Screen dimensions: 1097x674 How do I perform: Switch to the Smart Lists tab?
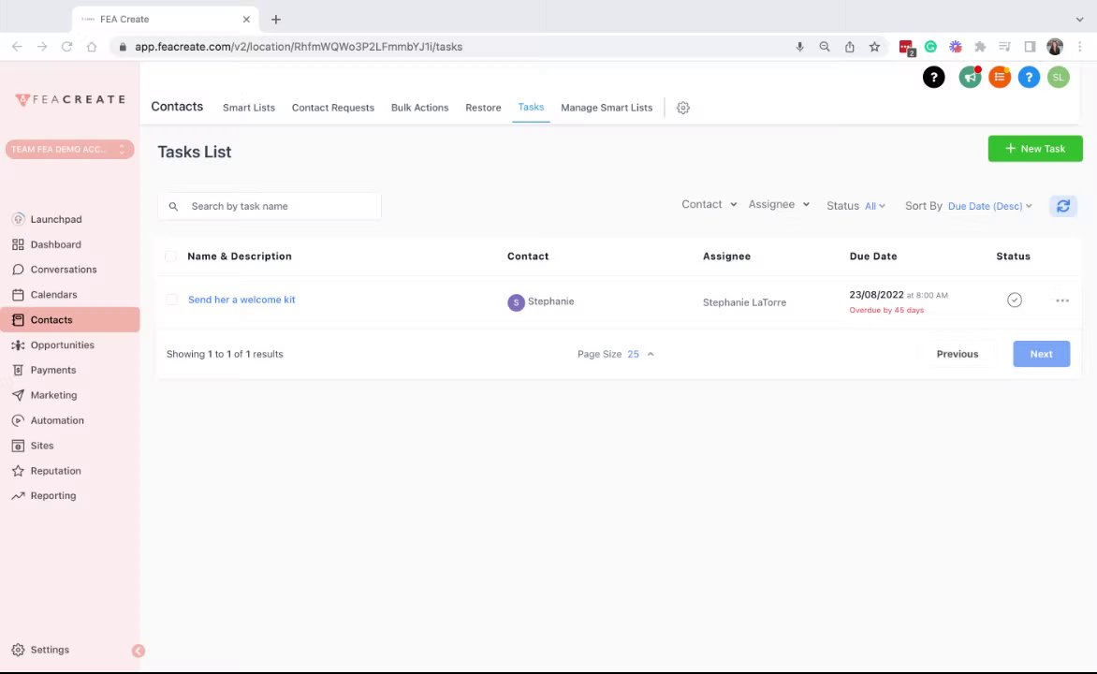point(249,108)
